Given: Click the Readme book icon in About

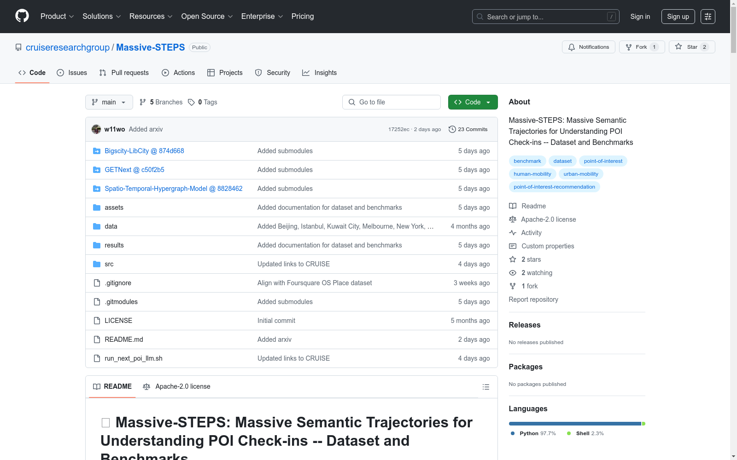Looking at the screenshot, I should click(513, 206).
